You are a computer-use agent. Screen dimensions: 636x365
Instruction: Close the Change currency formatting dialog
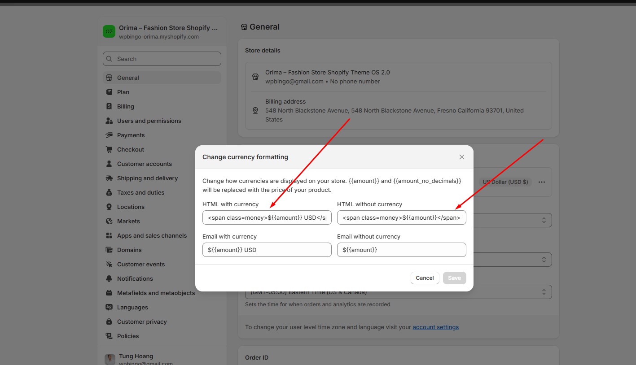click(462, 157)
